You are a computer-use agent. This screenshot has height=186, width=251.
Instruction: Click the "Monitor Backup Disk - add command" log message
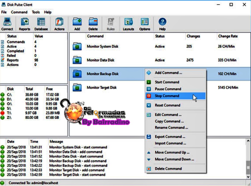pyautogui.click(x=78, y=161)
